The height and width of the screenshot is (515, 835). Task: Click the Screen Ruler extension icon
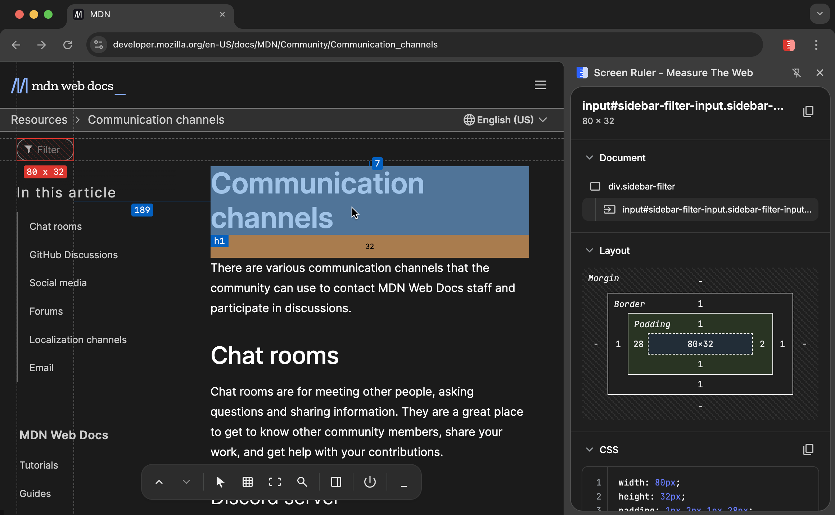coord(789,45)
